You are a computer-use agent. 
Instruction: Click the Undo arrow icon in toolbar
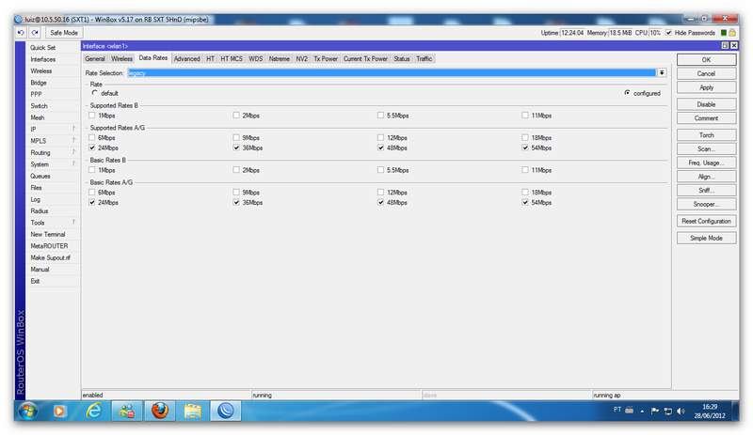coord(21,33)
